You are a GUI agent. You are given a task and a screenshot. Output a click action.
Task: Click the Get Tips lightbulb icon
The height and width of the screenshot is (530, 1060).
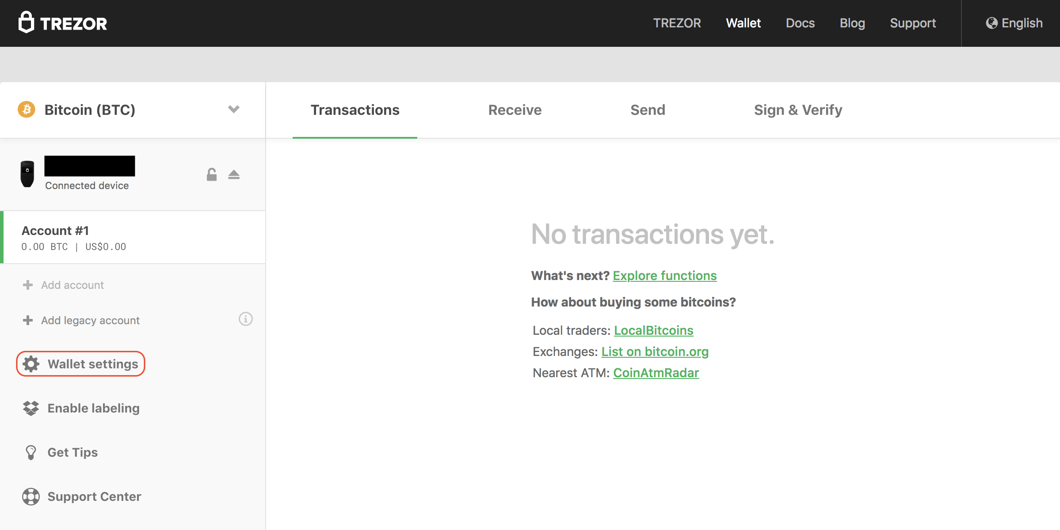[x=31, y=452]
